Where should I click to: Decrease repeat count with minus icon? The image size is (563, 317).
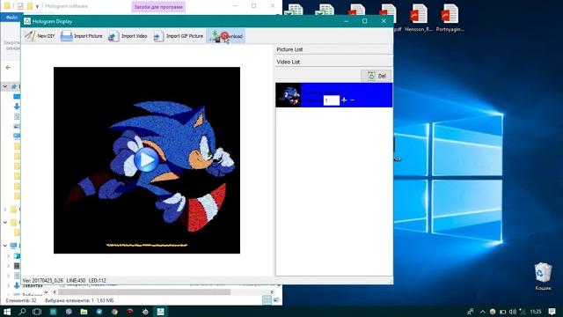click(x=352, y=100)
